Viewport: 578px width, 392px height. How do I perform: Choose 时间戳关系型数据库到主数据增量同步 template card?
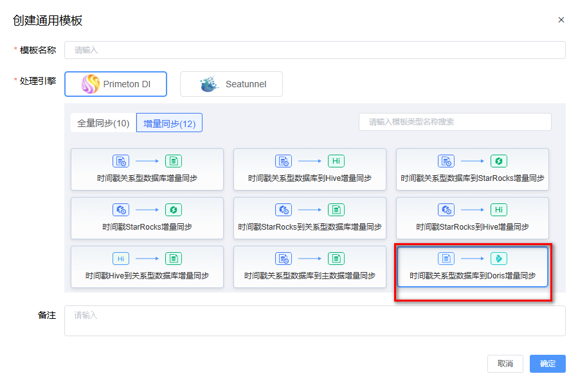pos(310,267)
